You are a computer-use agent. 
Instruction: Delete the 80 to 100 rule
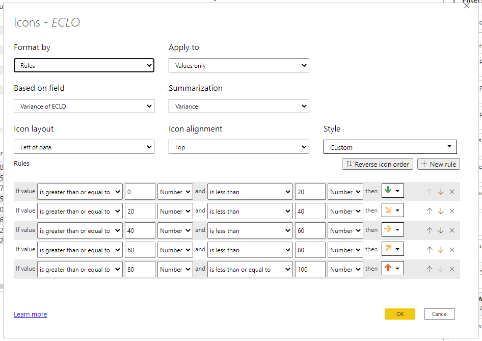point(452,269)
